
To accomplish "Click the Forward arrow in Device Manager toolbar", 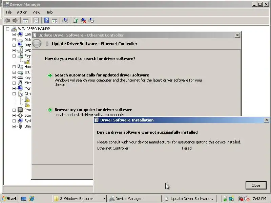I will tap(15, 21).
